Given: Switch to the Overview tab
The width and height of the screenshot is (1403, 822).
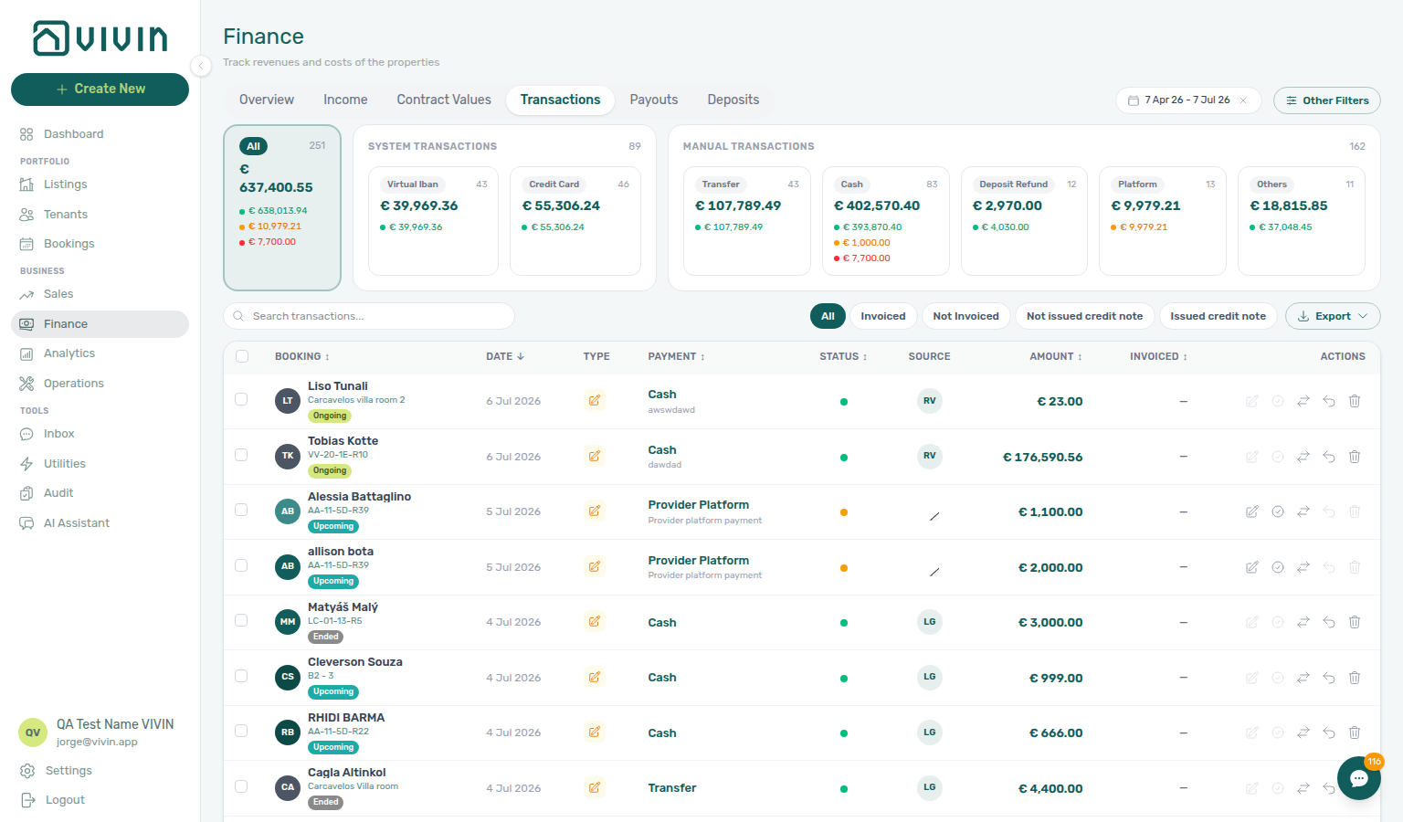Looking at the screenshot, I should coord(267,100).
